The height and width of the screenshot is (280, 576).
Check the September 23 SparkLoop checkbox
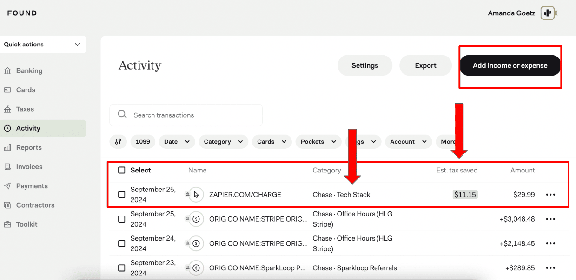point(122,268)
